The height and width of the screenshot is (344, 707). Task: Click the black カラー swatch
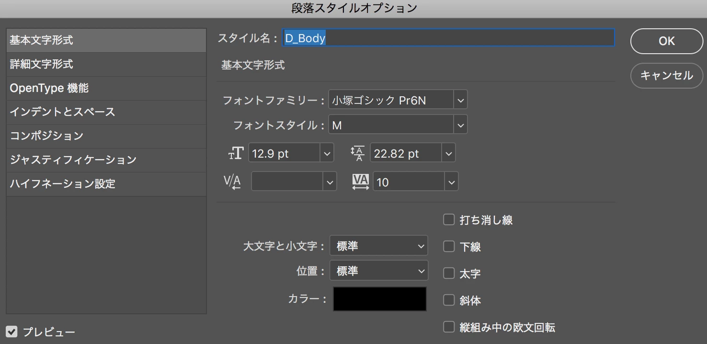tap(380, 299)
